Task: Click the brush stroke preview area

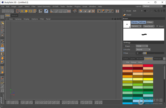Action: [144, 34]
